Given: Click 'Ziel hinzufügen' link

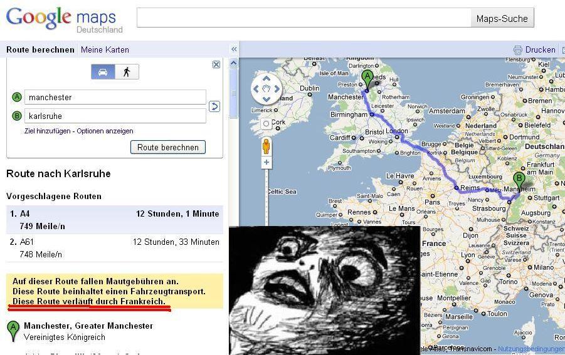Looking at the screenshot, I should click(x=47, y=131).
